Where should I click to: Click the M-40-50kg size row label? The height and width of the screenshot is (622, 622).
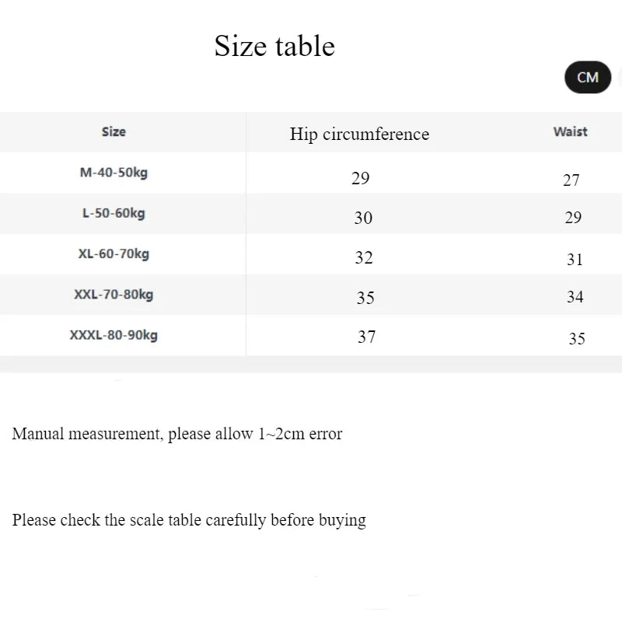(x=114, y=173)
